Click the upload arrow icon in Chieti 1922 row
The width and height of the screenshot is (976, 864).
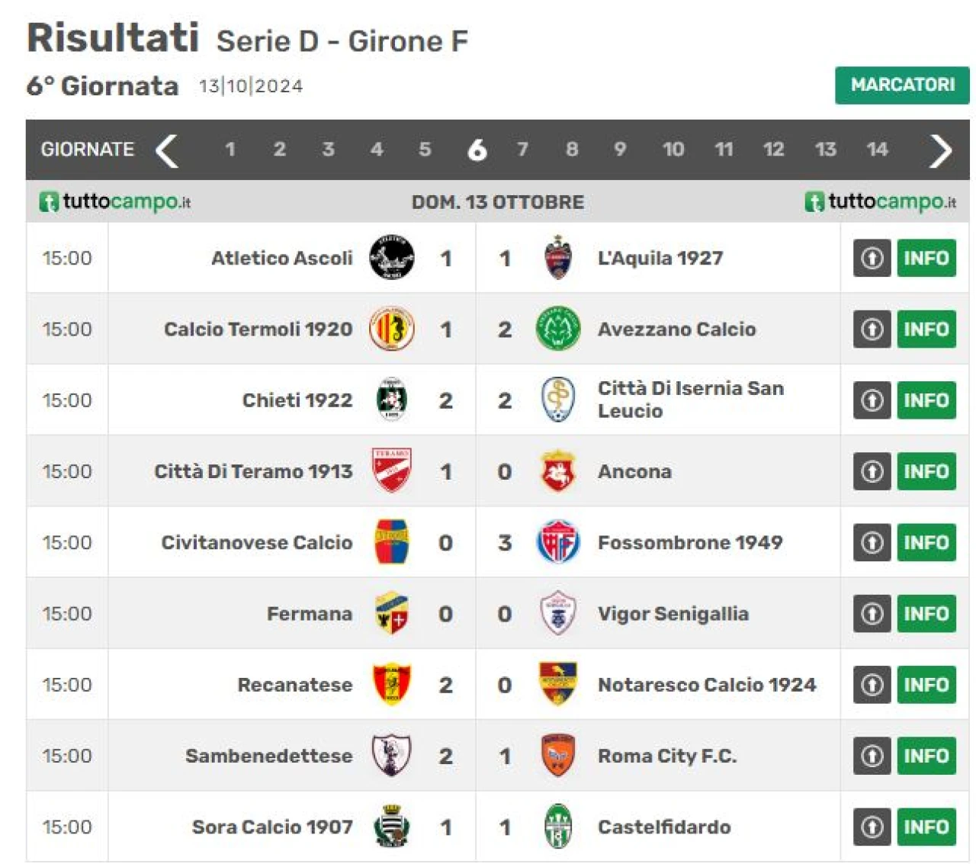[872, 400]
